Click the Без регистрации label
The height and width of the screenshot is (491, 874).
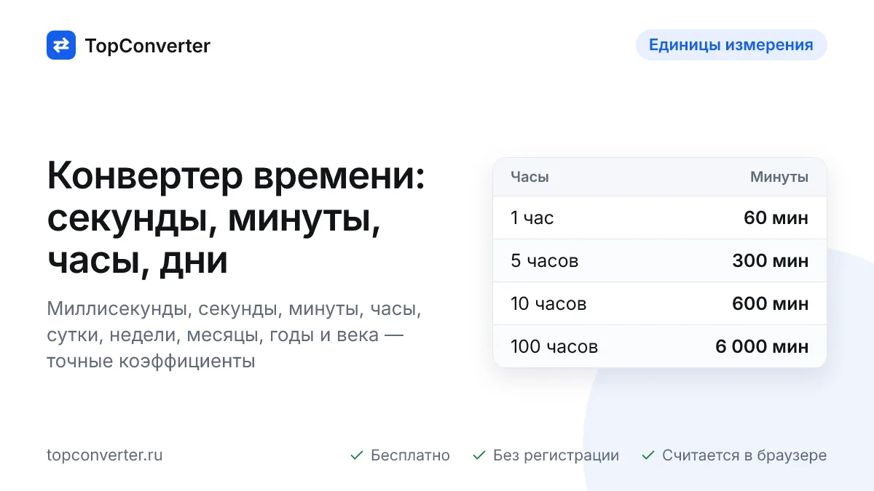pyautogui.click(x=556, y=455)
